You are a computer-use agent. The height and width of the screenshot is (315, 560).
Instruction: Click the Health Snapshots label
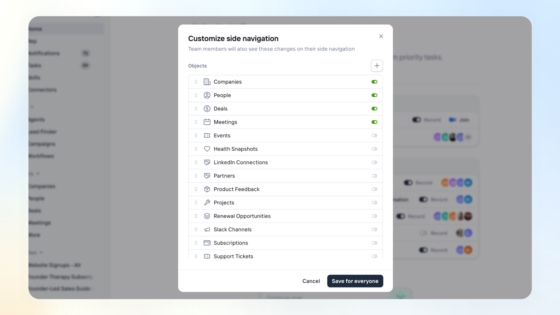tap(236, 149)
